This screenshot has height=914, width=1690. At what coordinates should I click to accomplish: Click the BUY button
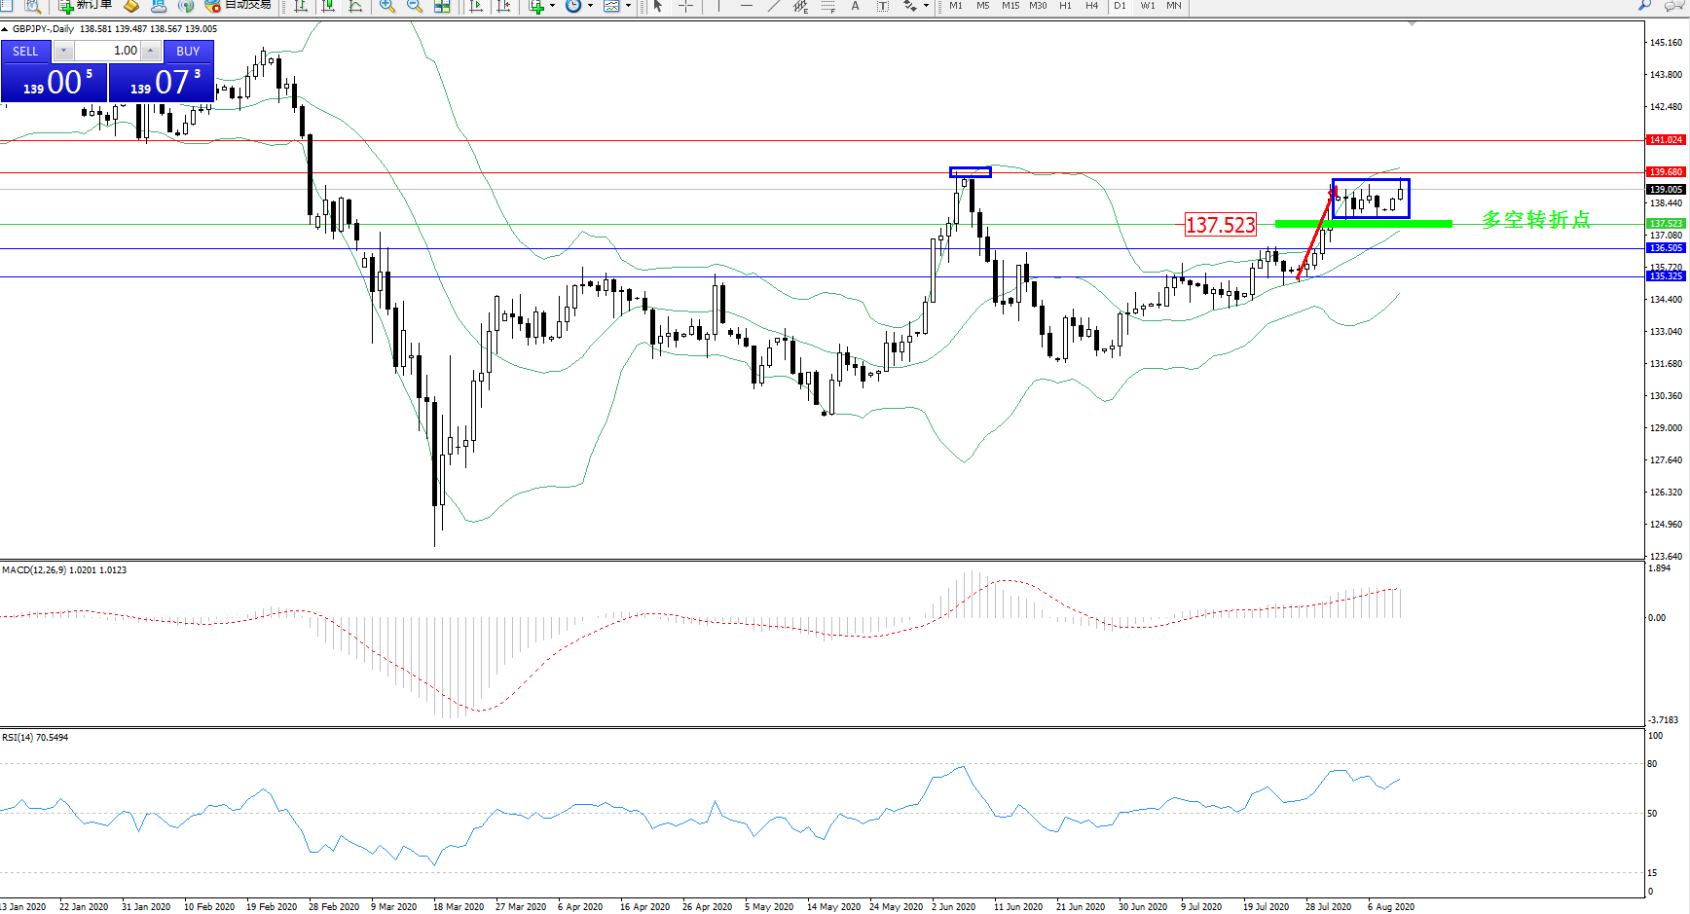[x=188, y=51]
